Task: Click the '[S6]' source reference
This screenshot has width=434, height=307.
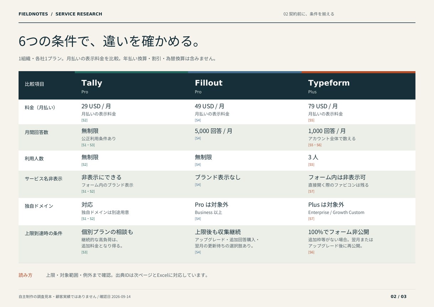Action: (x=311, y=252)
